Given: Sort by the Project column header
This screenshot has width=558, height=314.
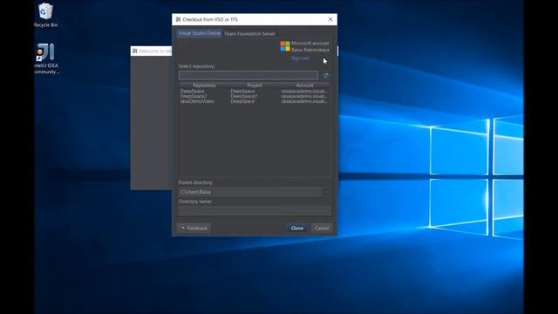Looking at the screenshot, I should coord(255,85).
